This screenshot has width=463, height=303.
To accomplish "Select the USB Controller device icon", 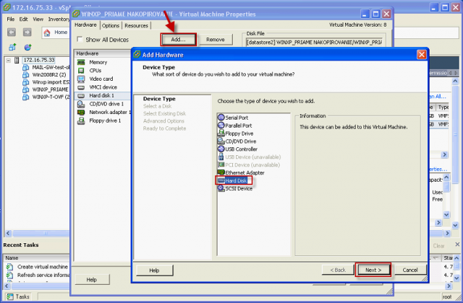I will [221, 149].
